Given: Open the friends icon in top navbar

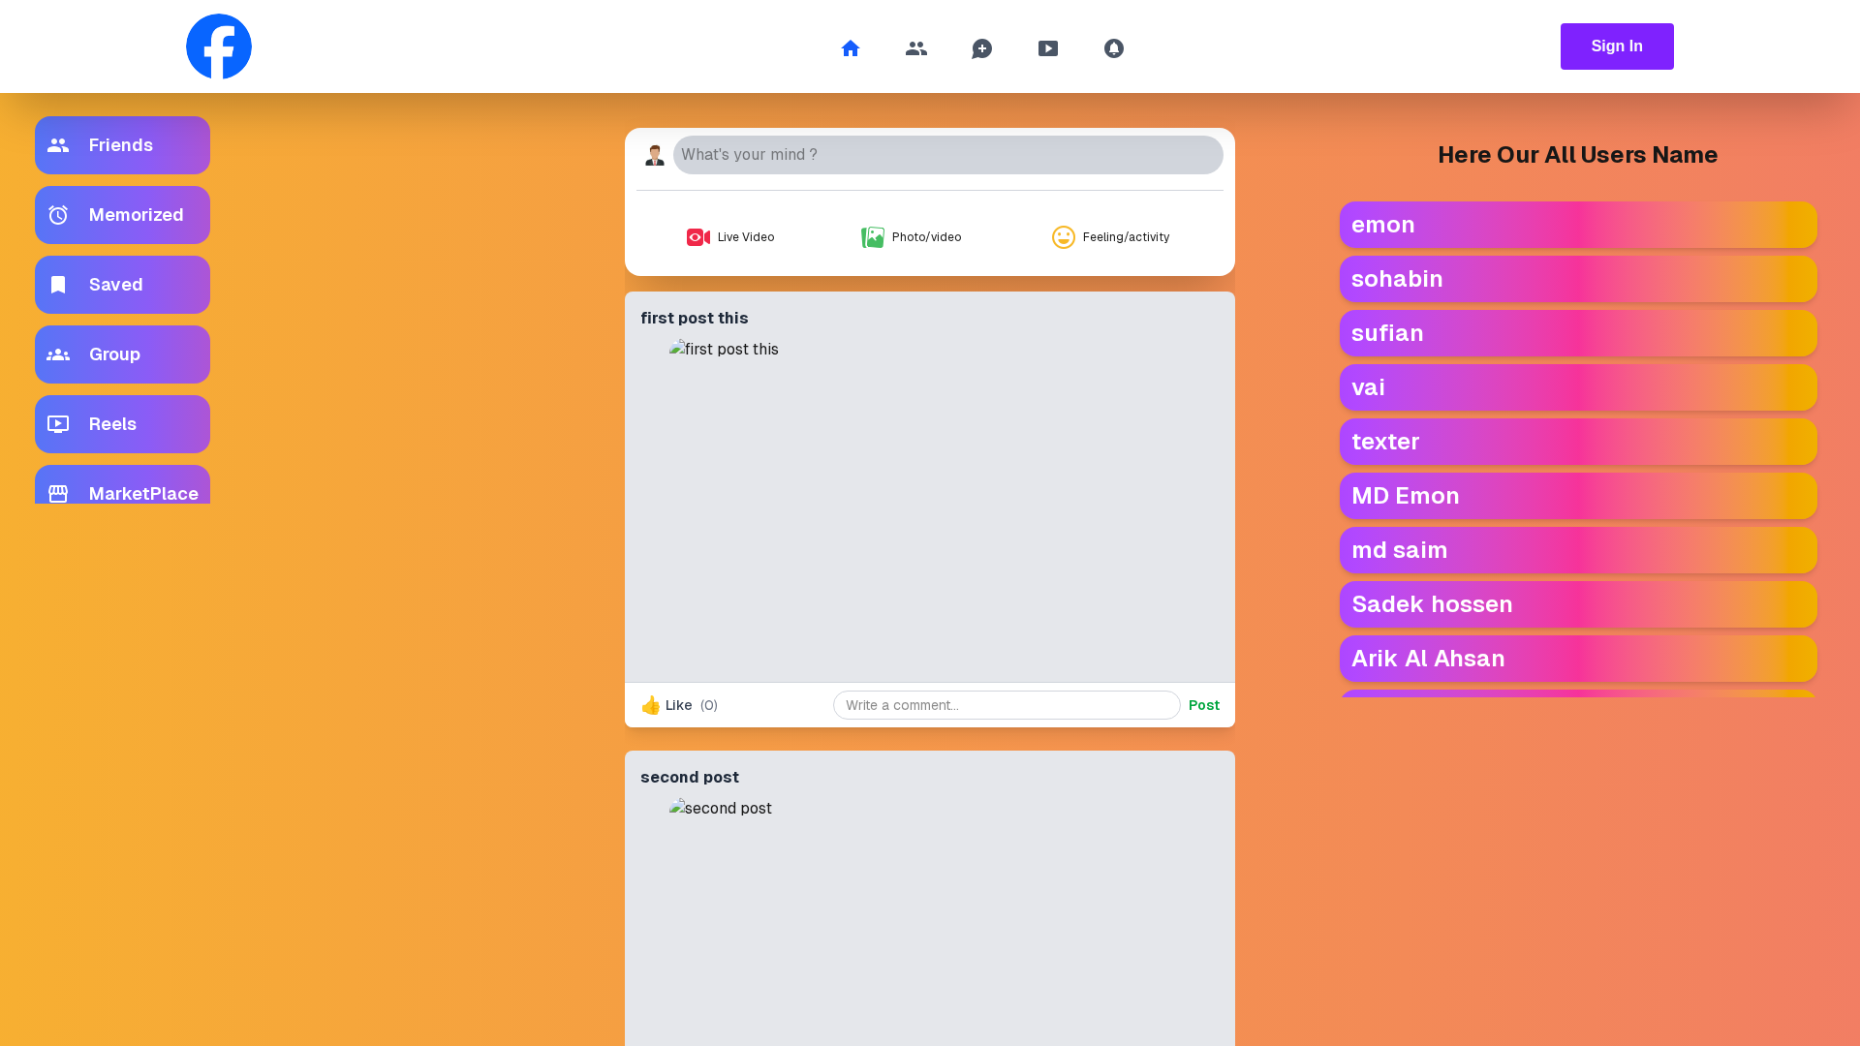Looking at the screenshot, I should pos(916,48).
